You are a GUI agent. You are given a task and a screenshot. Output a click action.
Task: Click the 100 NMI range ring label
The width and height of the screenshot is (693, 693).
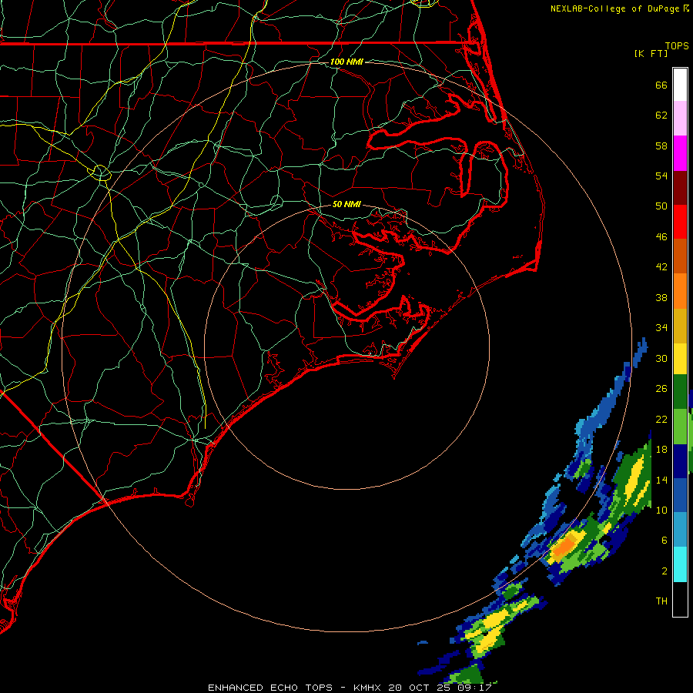click(346, 62)
